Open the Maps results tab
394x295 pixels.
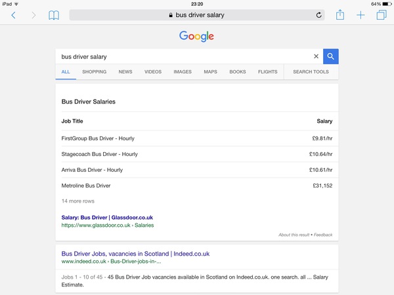(x=210, y=71)
